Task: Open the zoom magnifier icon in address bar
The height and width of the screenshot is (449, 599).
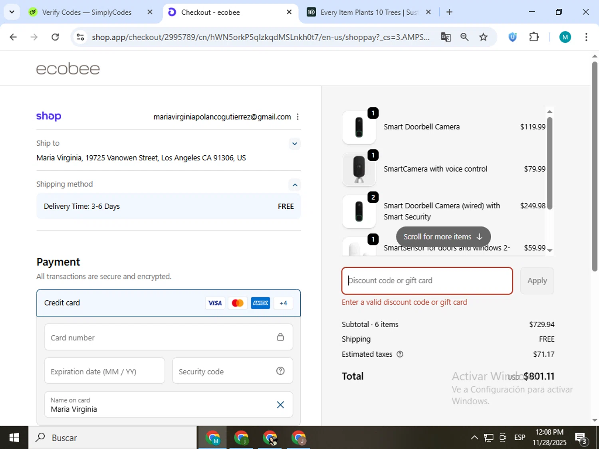Action: coord(464,37)
